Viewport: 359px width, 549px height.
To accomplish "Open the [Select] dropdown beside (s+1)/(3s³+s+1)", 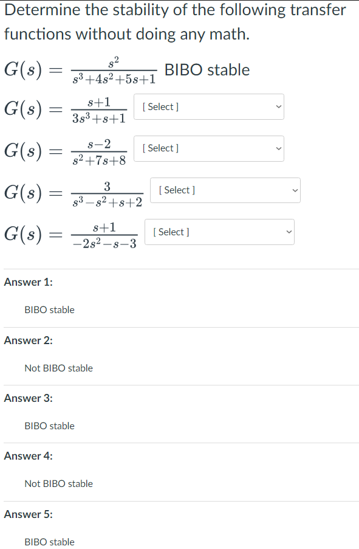I will pos(208,106).
